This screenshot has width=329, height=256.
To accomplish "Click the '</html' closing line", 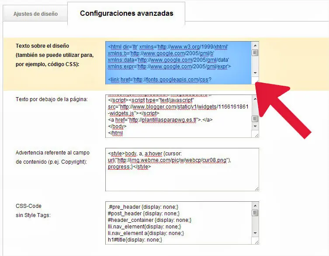I will [x=115, y=133].
